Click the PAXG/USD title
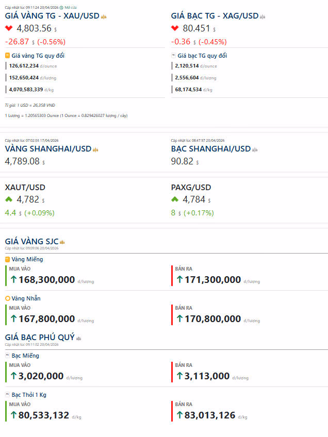This screenshot has height=437, width=328. pyautogui.click(x=191, y=187)
